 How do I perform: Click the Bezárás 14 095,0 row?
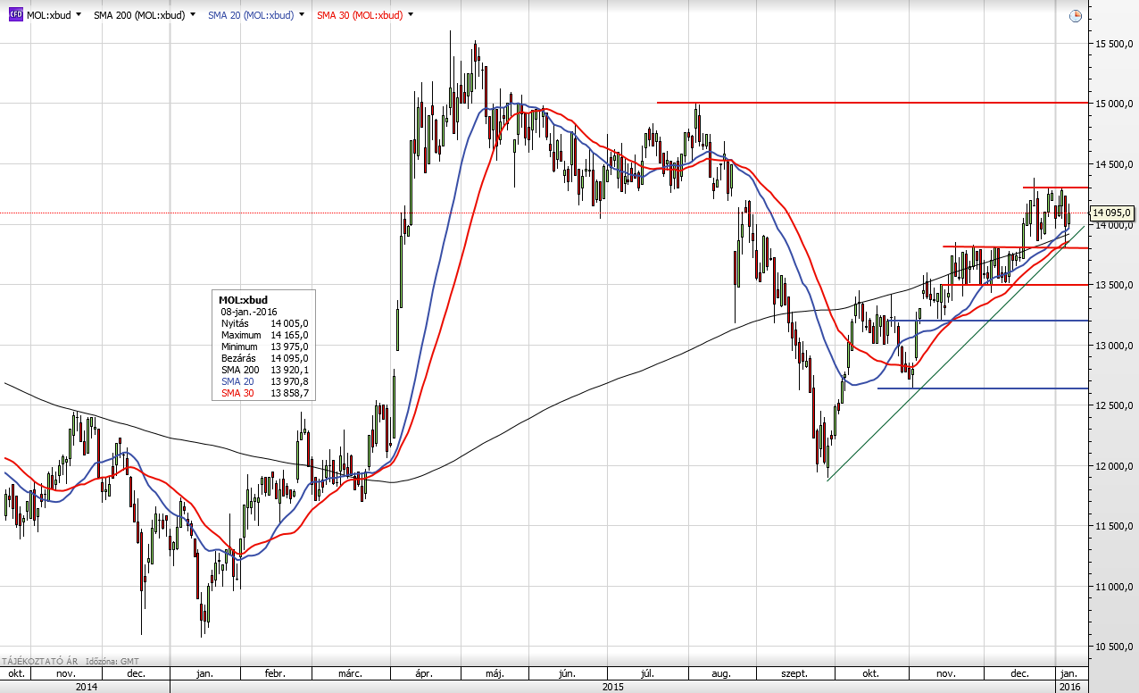coord(264,358)
